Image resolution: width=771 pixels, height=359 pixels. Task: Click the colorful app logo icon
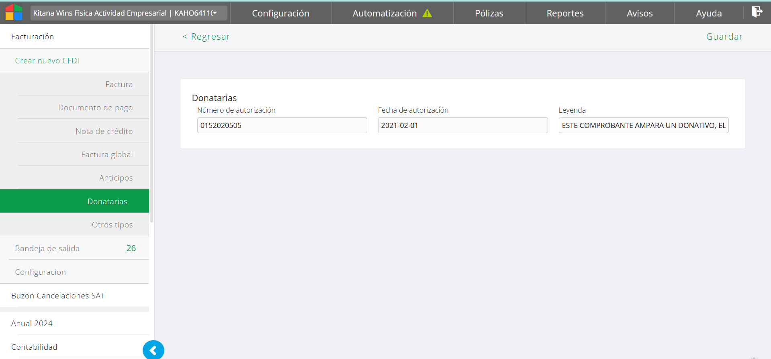click(x=14, y=12)
